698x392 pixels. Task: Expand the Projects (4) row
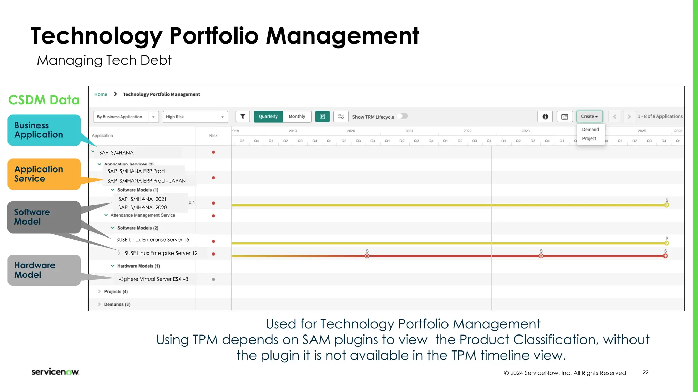pyautogui.click(x=100, y=292)
